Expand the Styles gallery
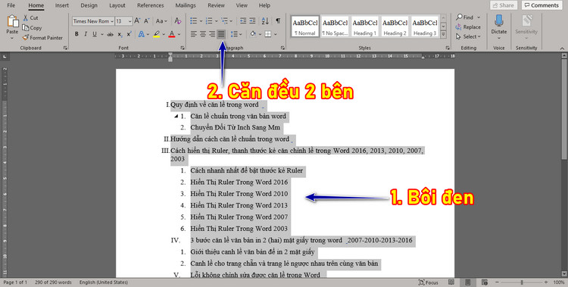Screen dimensions: 568x287 point(443,35)
